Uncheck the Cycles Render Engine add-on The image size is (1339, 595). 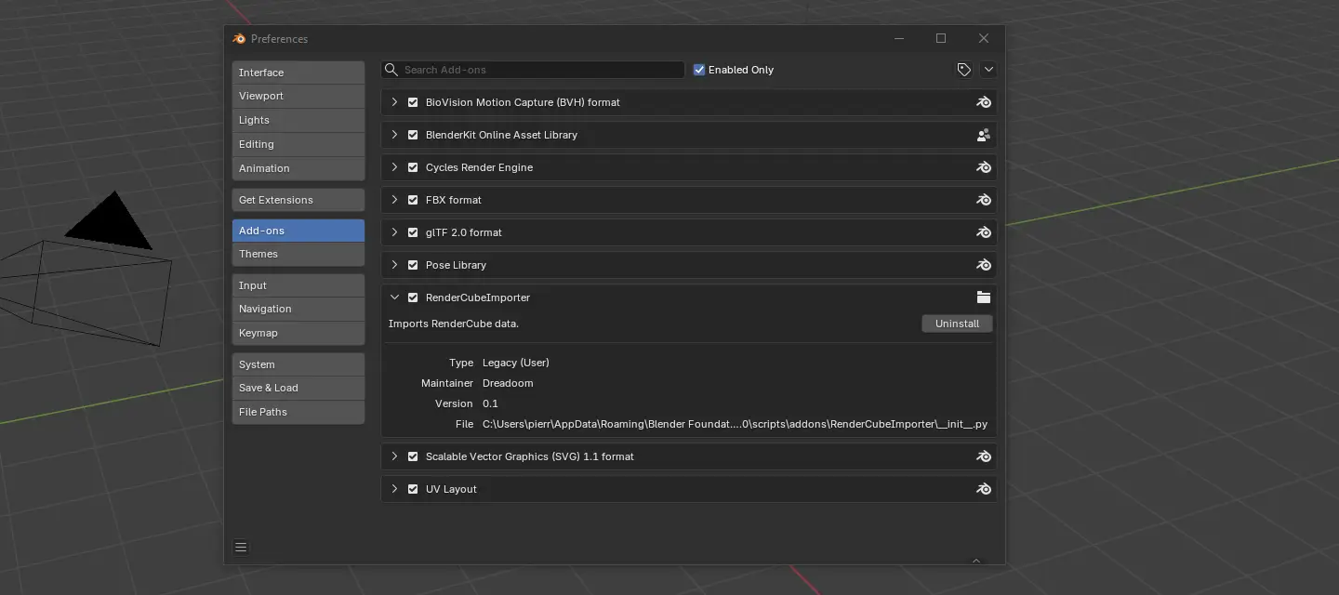[413, 167]
